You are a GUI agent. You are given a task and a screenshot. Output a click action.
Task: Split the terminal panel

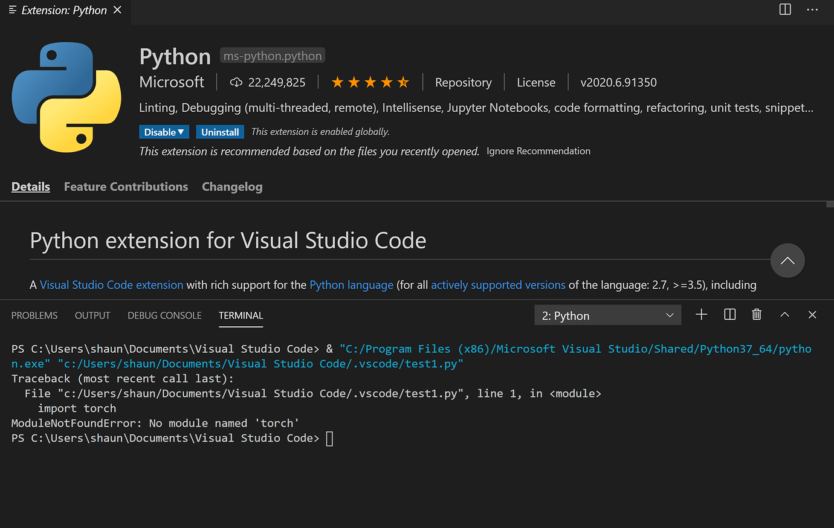(x=729, y=315)
